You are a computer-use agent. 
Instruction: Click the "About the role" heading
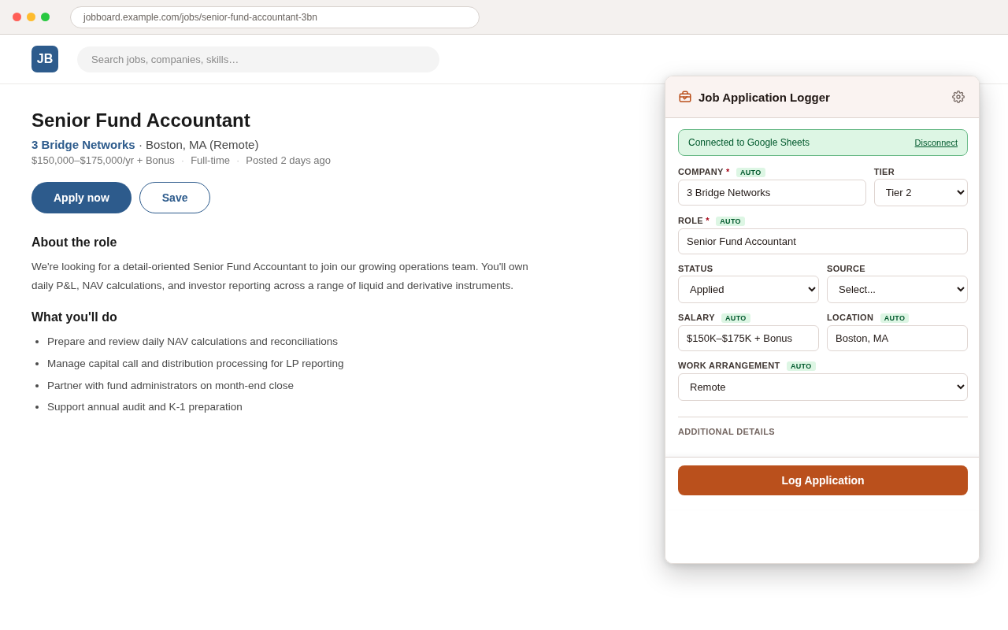pyautogui.click(x=74, y=243)
